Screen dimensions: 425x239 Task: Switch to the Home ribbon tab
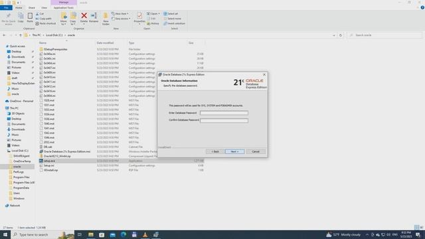point(19,7)
